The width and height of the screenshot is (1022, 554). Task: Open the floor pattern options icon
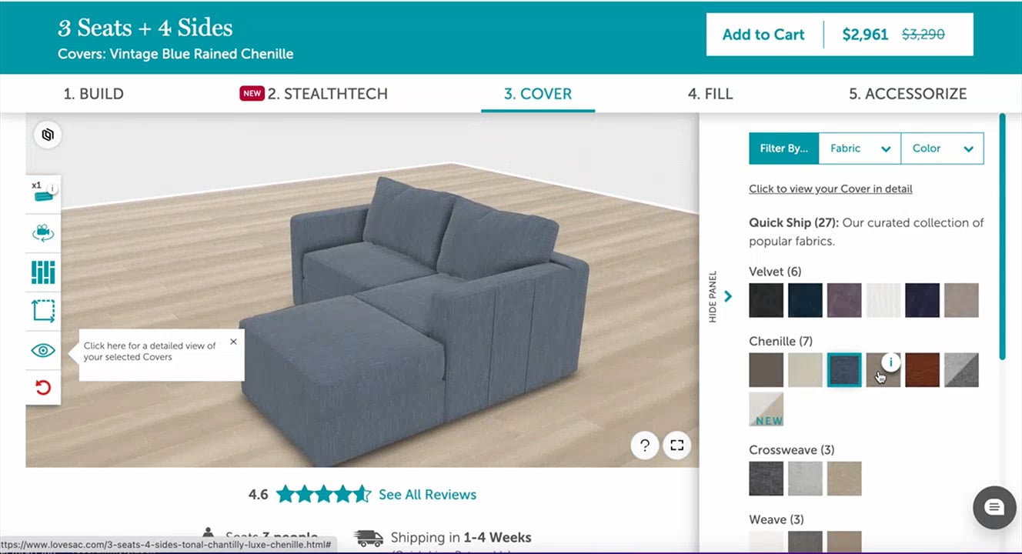(43, 272)
